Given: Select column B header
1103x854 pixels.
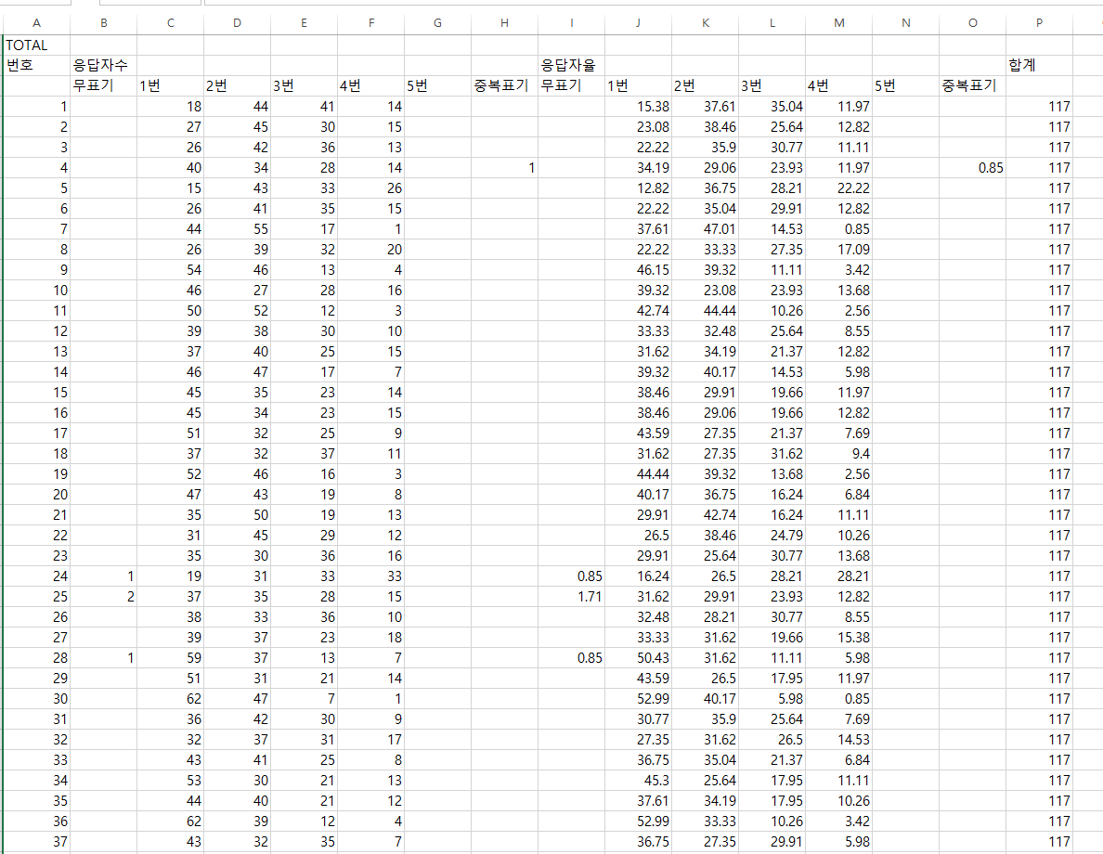Looking at the screenshot, I should (103, 23).
